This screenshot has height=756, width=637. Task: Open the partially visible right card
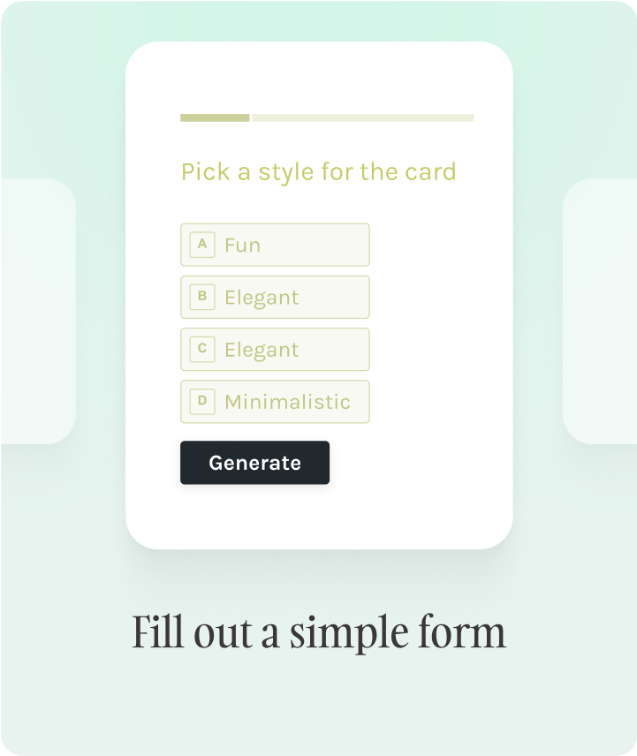point(600,311)
